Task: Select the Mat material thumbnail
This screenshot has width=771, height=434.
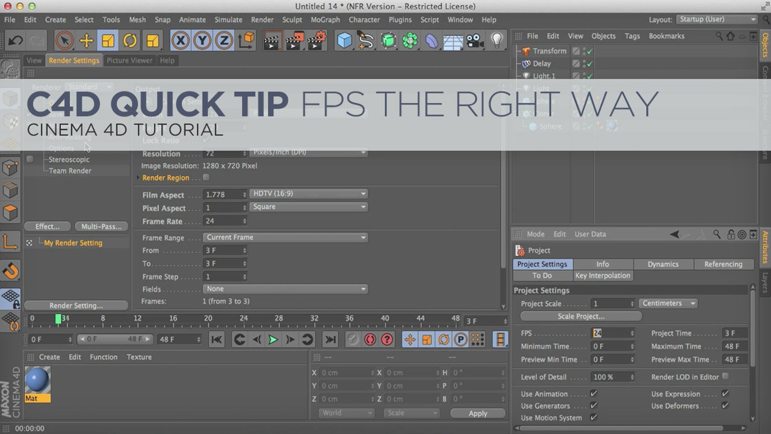Action: (38, 384)
